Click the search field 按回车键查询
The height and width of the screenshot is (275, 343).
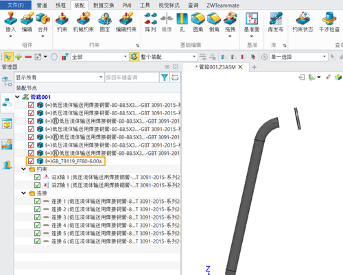(132, 77)
